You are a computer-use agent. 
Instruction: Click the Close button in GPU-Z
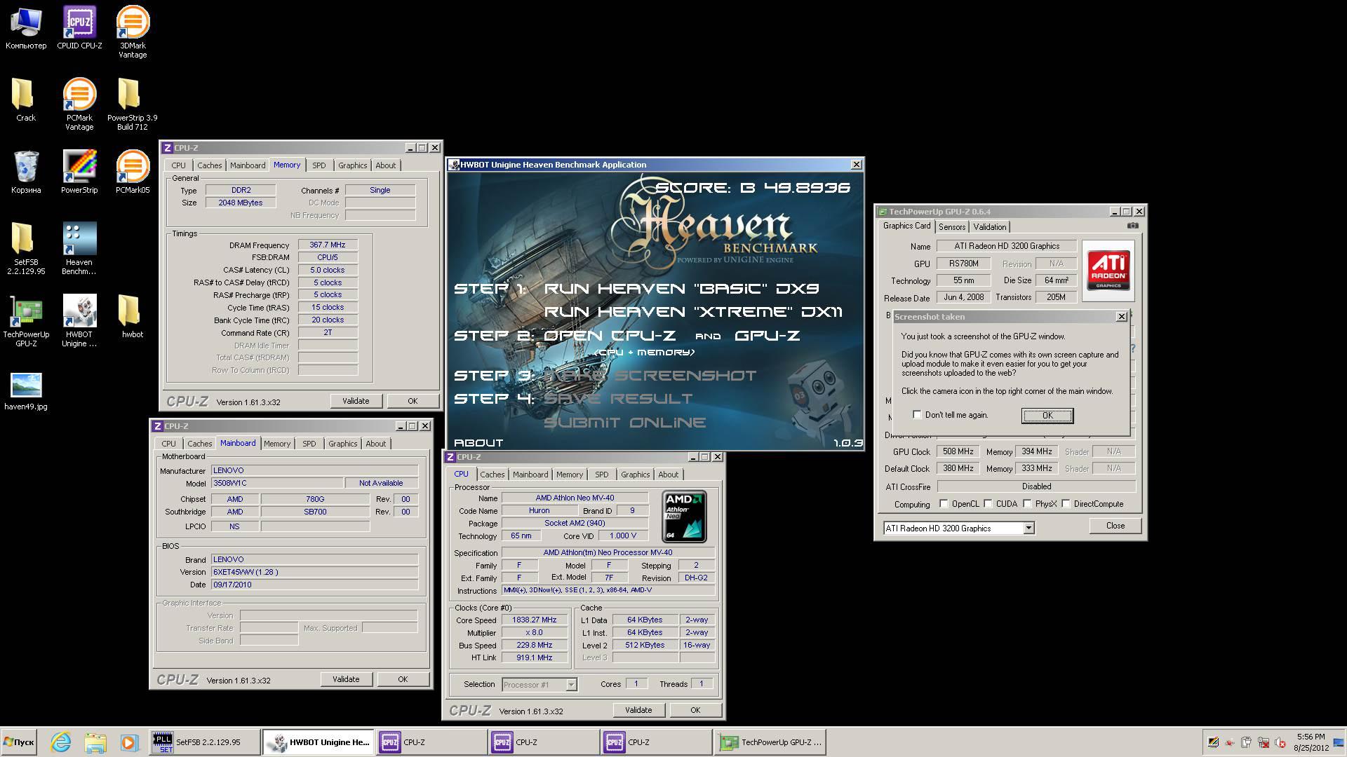coord(1115,526)
